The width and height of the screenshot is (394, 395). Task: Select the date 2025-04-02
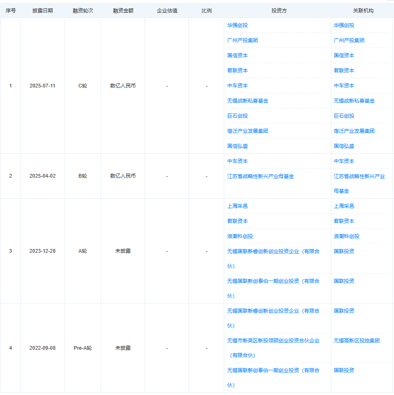coord(42,176)
